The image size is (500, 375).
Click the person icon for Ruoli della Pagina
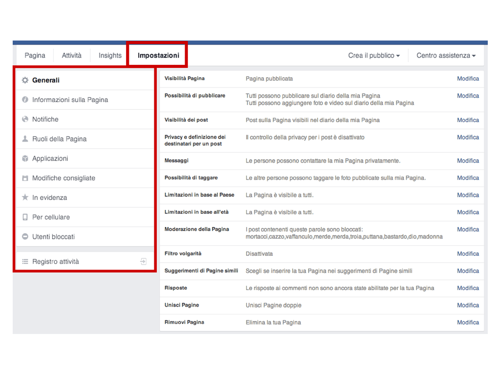25,139
